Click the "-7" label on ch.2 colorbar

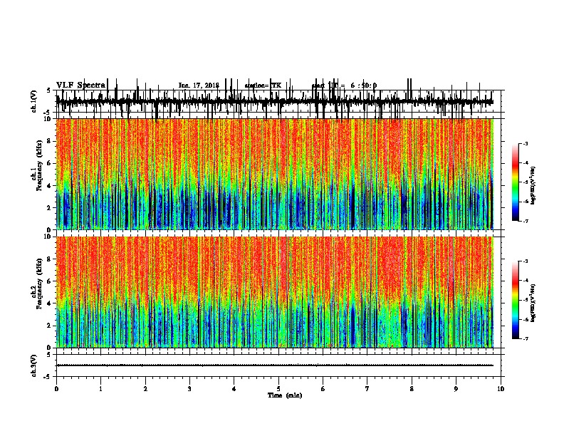(x=525, y=339)
